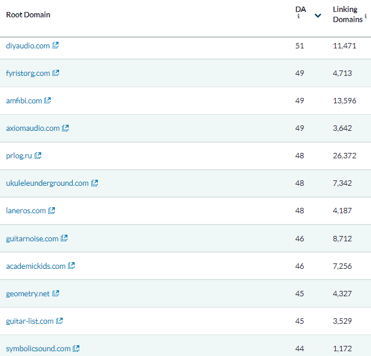Viewport: 371px width, 356px height.
Task: Open external link icon next to laneros.com
Action: (51, 210)
